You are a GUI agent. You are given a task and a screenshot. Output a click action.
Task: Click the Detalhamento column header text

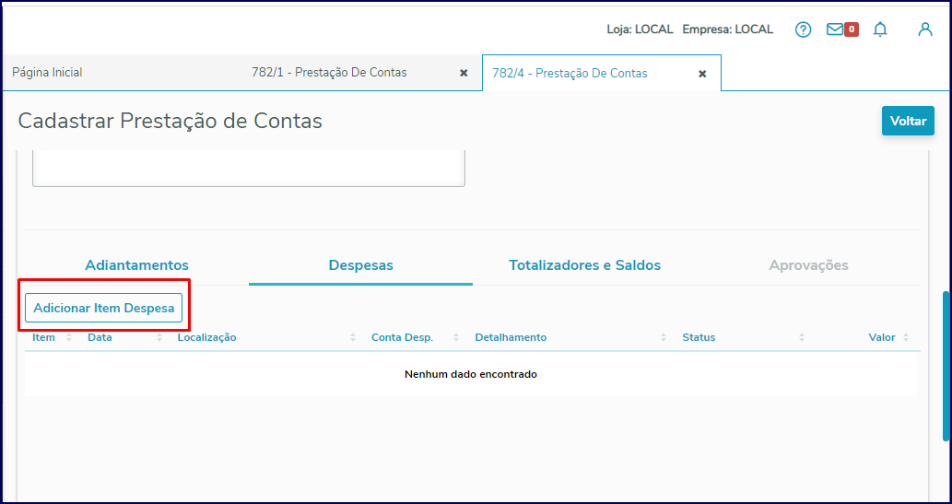tap(511, 337)
